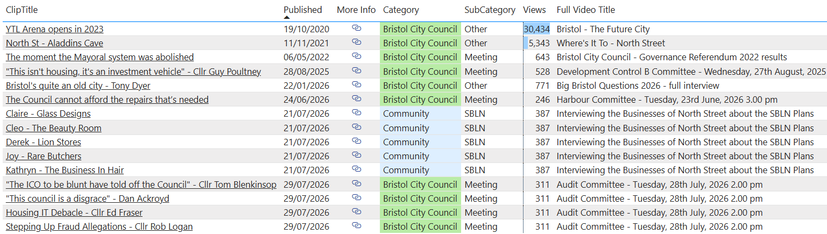Open More Info link icon for YTL Arena row
Viewport: 827px width, 234px height.
point(356,28)
